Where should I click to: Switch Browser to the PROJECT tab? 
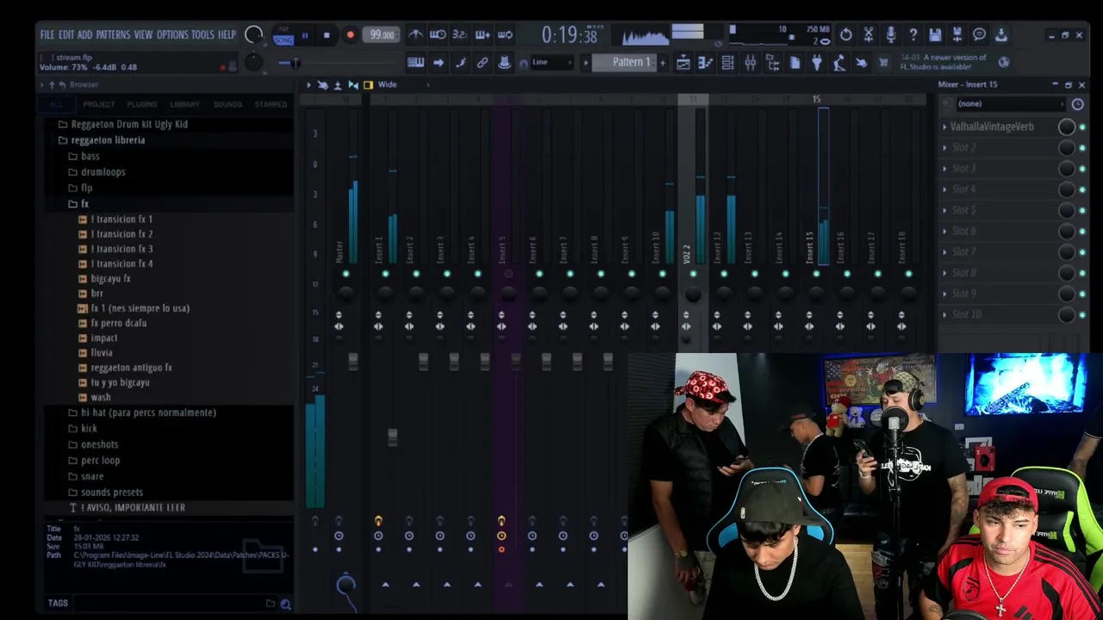click(x=98, y=104)
